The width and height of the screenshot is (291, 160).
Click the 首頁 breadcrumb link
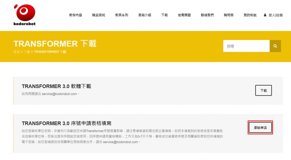16,52
